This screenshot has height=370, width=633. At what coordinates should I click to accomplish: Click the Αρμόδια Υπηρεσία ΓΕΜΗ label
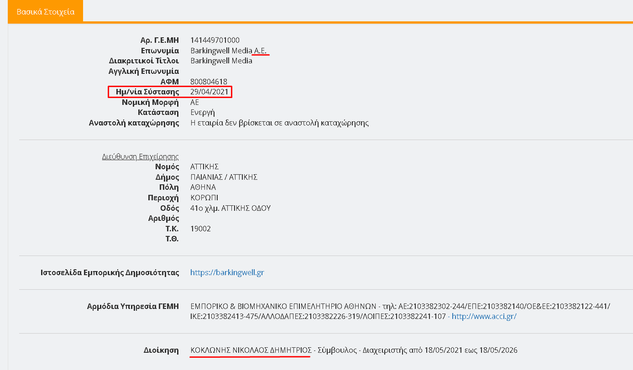[133, 306]
